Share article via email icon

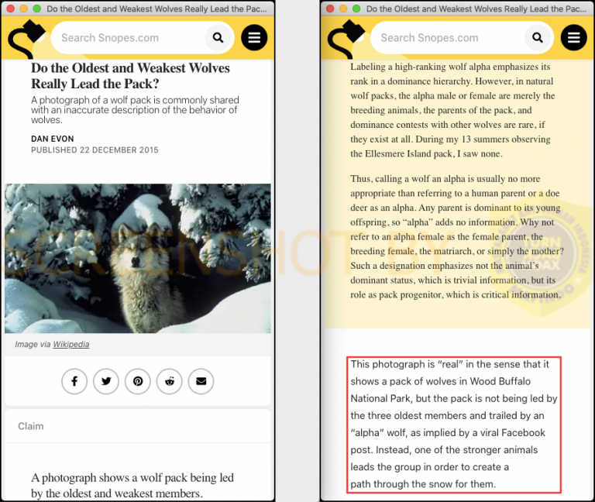[x=201, y=381]
